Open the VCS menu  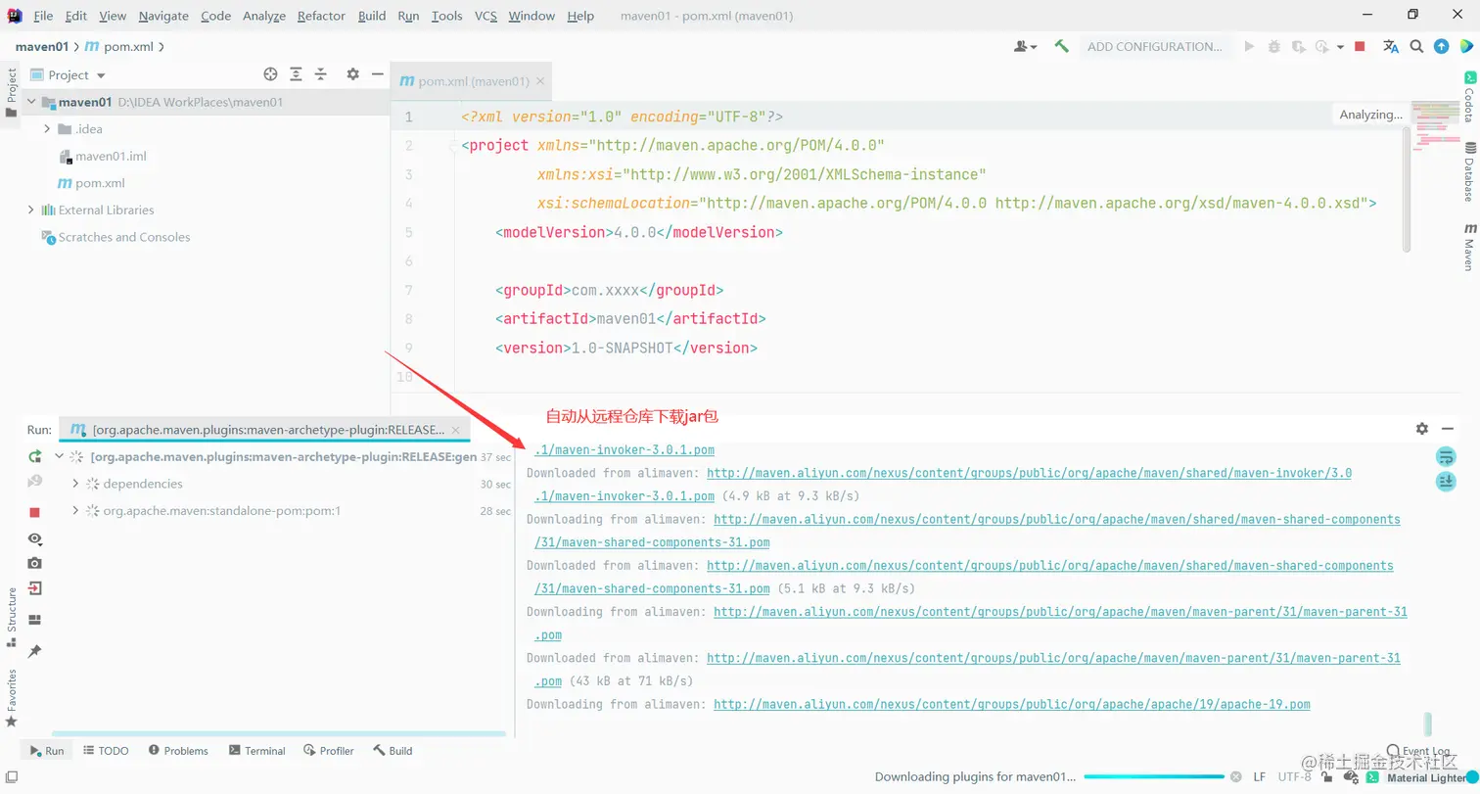point(486,16)
